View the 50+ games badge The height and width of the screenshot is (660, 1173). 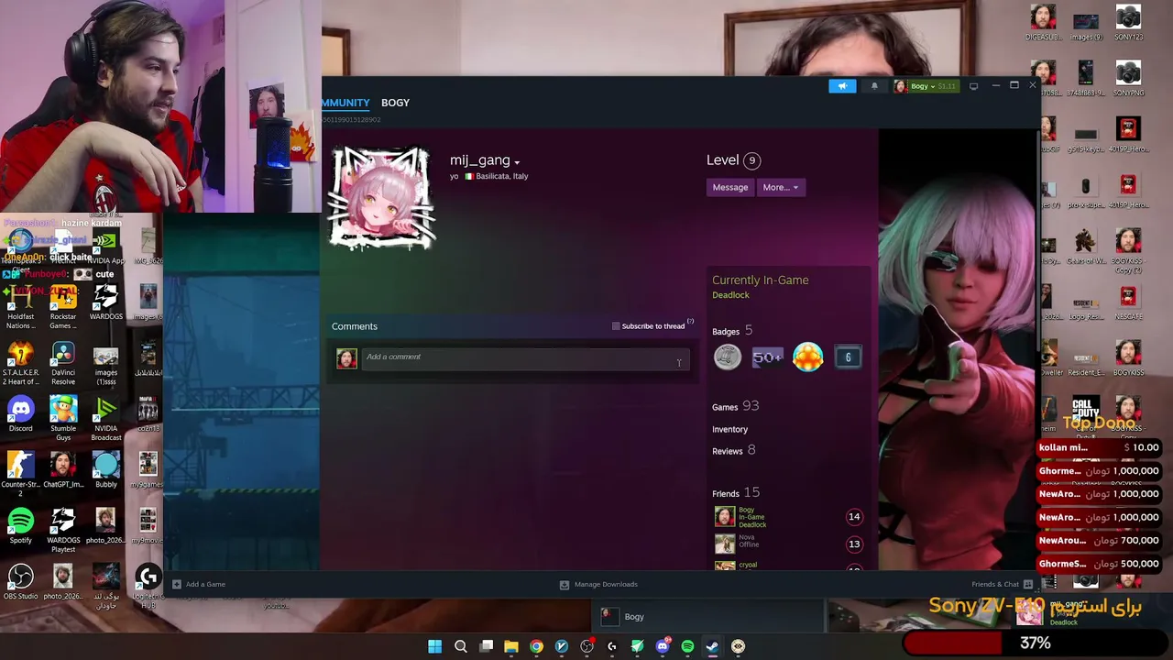(x=767, y=357)
